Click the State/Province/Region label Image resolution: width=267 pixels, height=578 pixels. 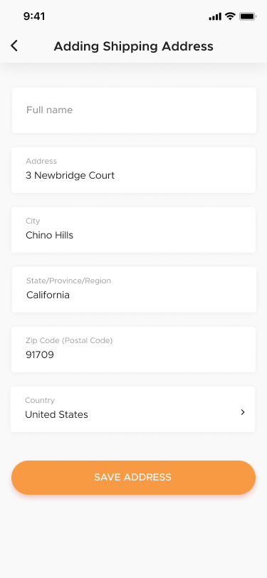point(68,280)
